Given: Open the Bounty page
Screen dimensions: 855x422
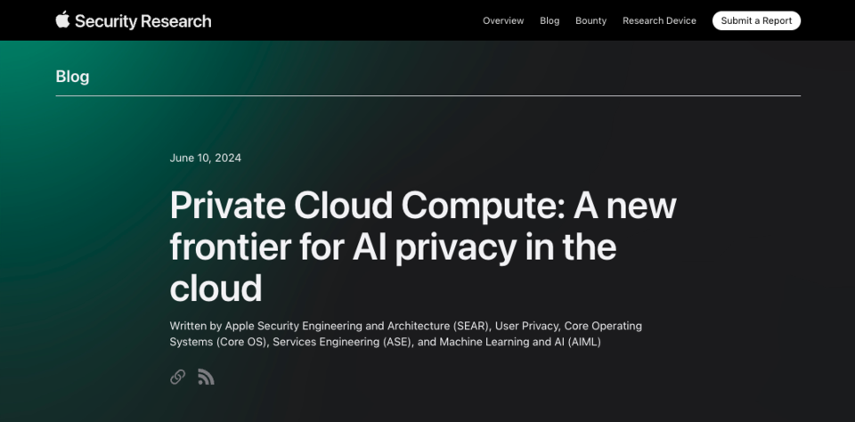Looking at the screenshot, I should tap(590, 20).
